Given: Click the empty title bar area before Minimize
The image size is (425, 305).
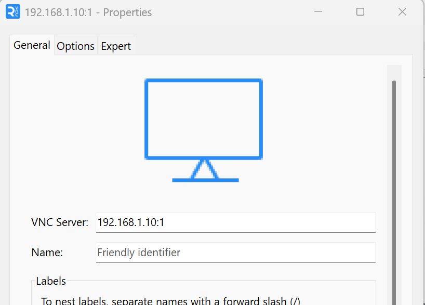Looking at the screenshot, I should (x=229, y=12).
